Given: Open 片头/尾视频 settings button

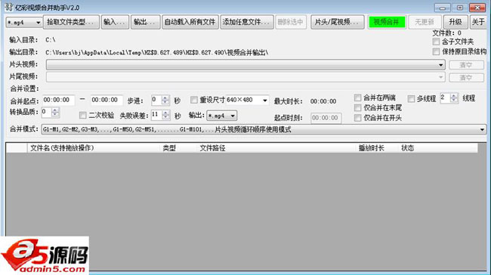Looking at the screenshot, I should point(337,22).
